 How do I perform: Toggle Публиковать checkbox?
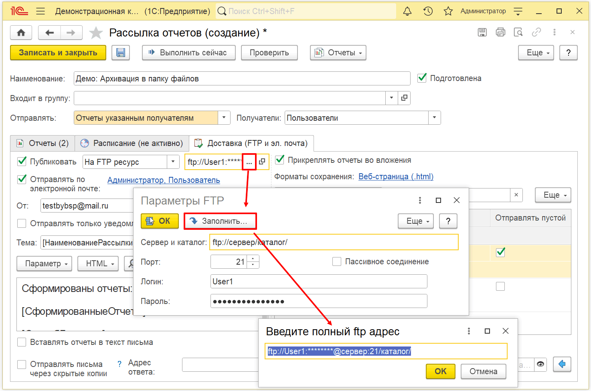(x=22, y=162)
